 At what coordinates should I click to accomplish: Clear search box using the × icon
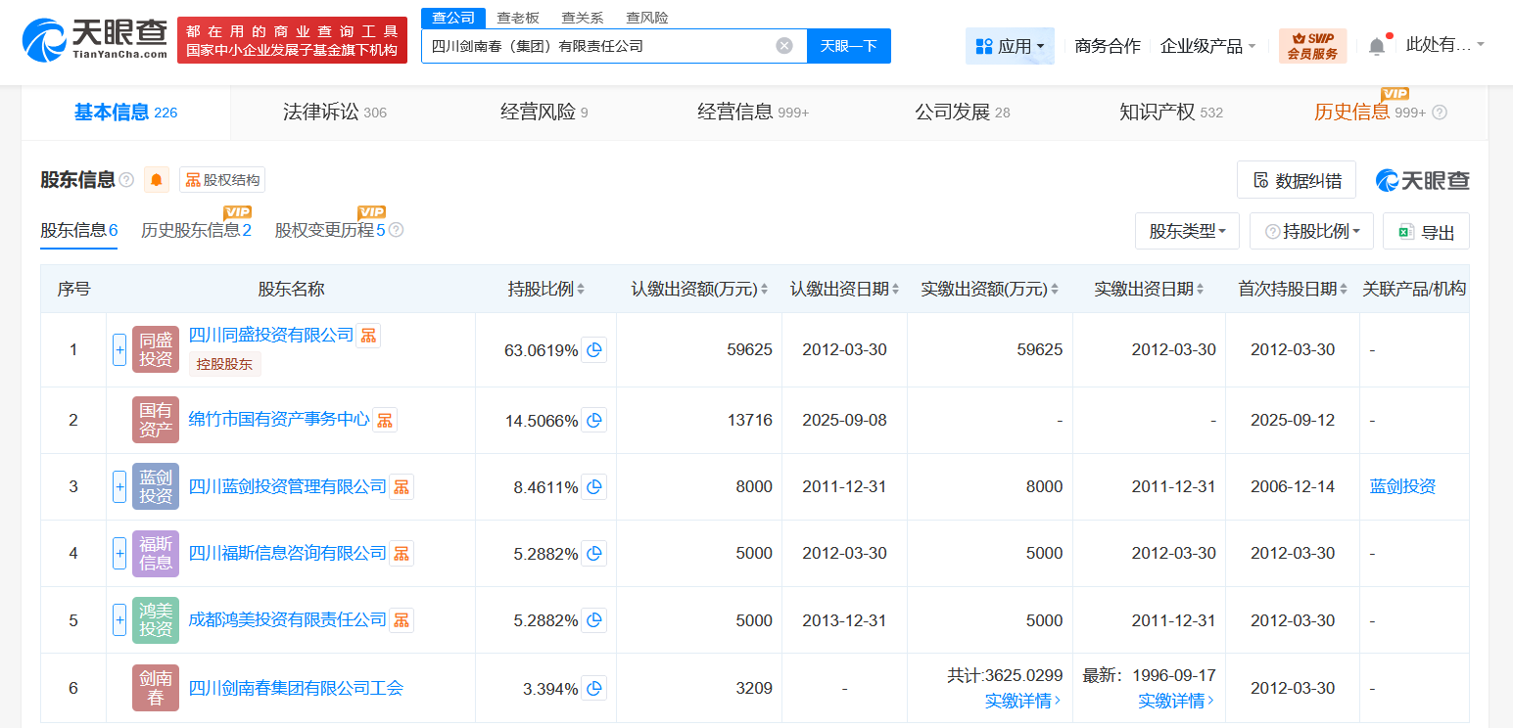[x=782, y=45]
